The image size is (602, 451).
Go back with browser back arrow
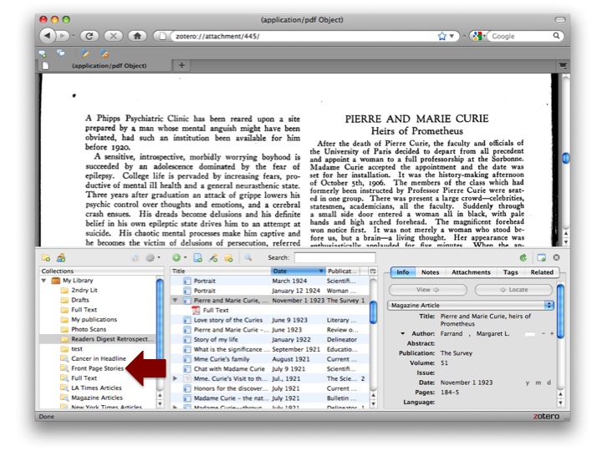pyautogui.click(x=47, y=36)
